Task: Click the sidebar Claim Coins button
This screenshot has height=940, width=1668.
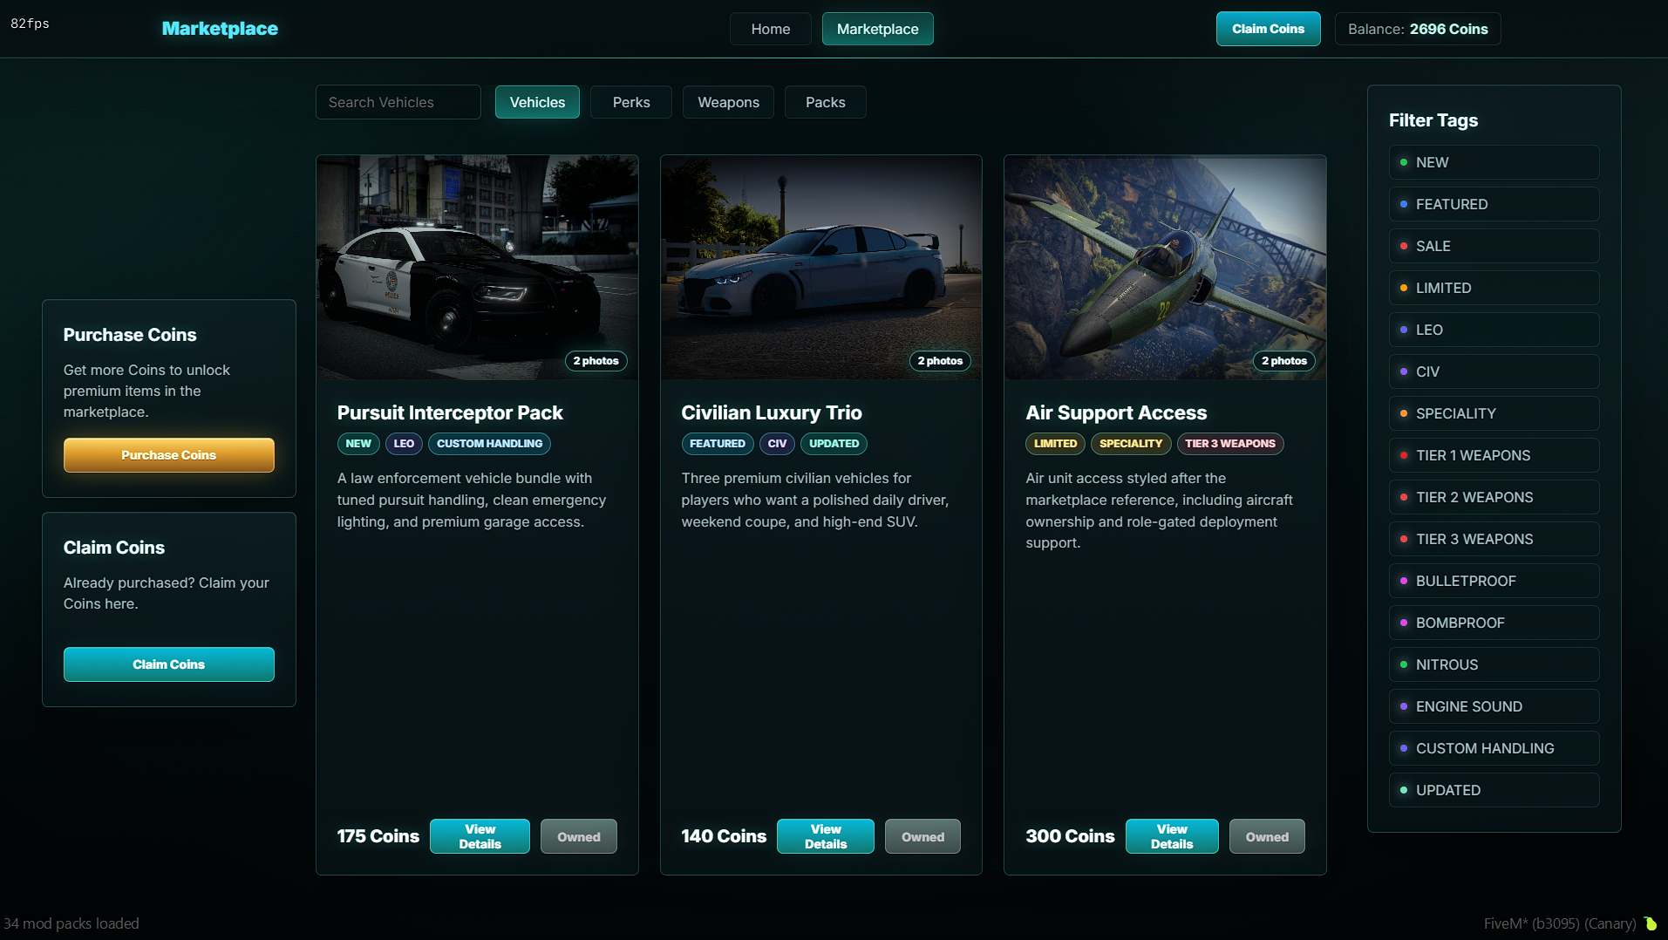Action: point(169,664)
